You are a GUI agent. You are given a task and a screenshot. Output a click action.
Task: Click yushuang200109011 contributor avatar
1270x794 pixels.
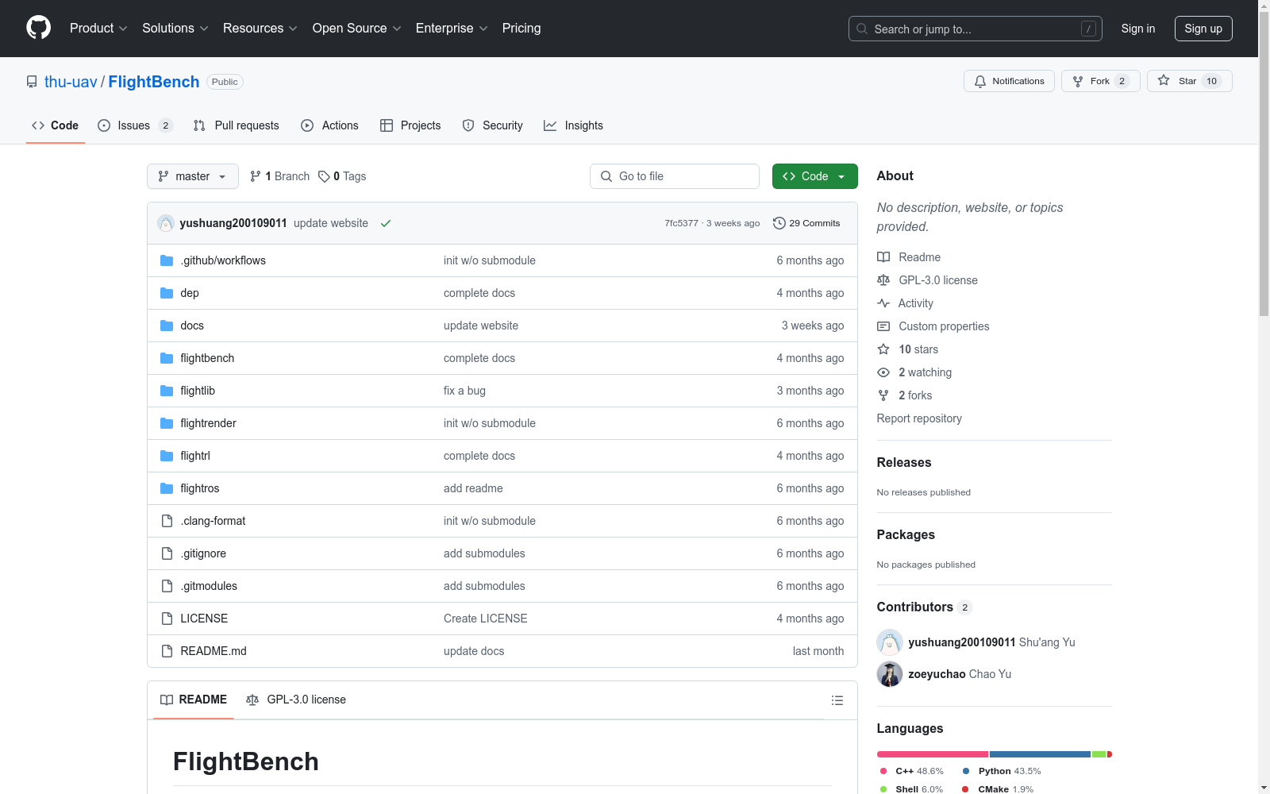[x=890, y=642]
